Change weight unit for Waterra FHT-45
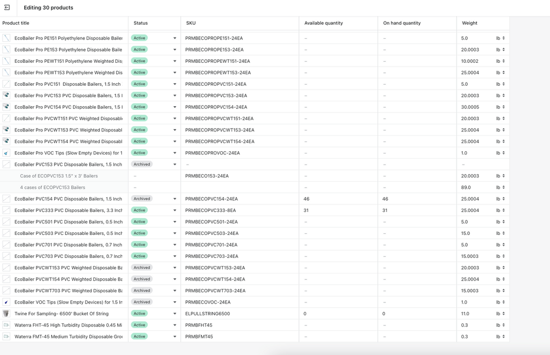This screenshot has width=550, height=355. click(x=500, y=326)
